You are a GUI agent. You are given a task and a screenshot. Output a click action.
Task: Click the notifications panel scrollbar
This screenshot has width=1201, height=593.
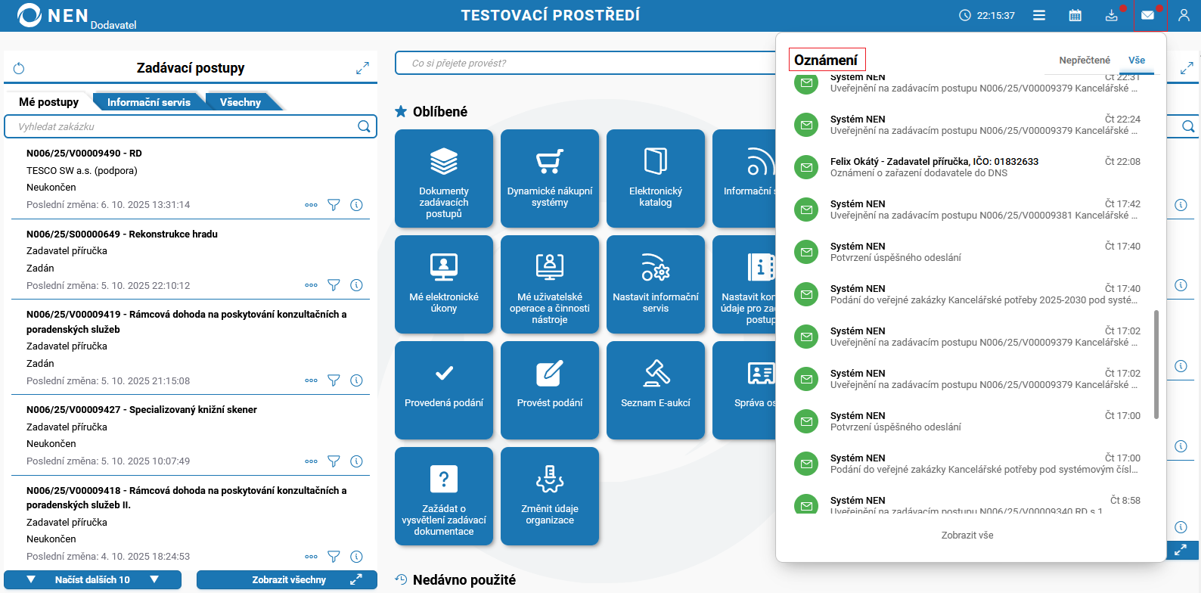[1156, 365]
